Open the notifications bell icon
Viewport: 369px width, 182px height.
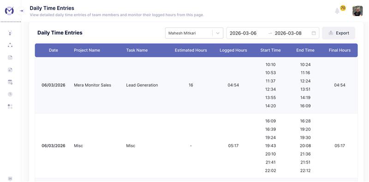click(337, 11)
